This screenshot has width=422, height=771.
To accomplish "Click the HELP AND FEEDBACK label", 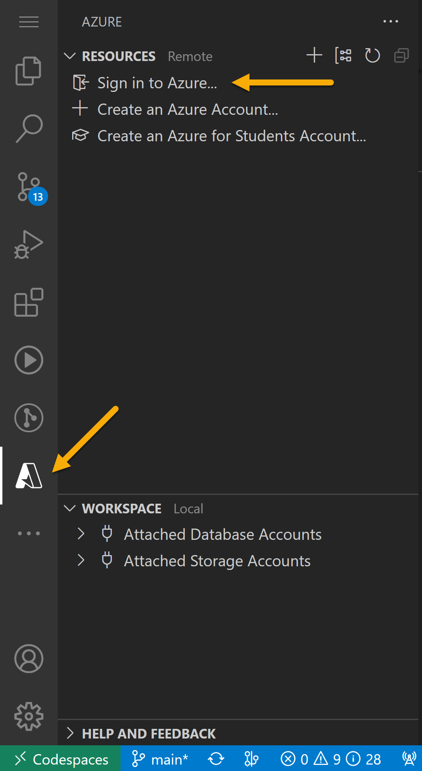I will pyautogui.click(x=149, y=734).
